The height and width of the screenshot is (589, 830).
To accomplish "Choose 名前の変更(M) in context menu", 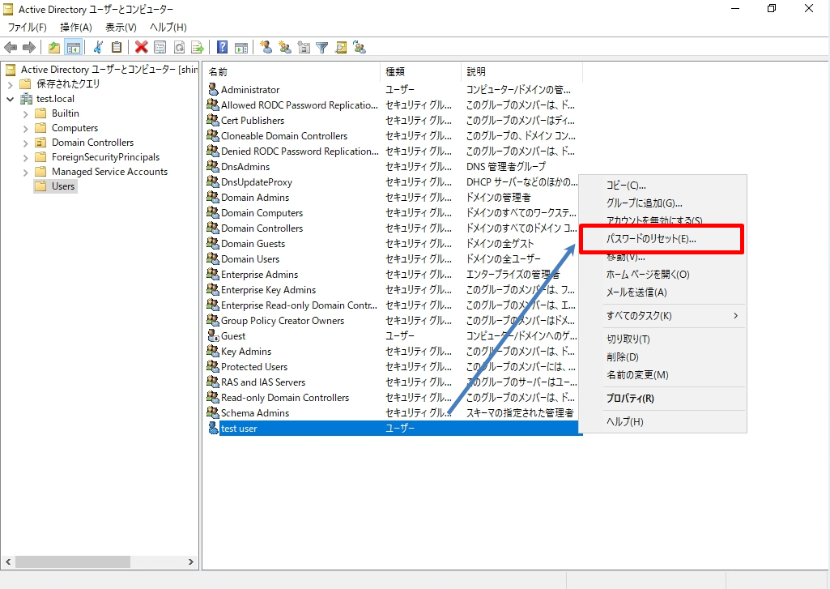I will 662,375.
